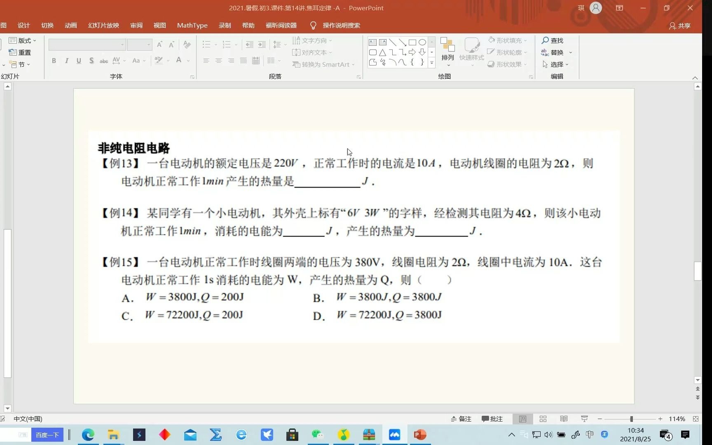Open 文字方向 text direction menu
712x445 pixels.
coord(312,40)
